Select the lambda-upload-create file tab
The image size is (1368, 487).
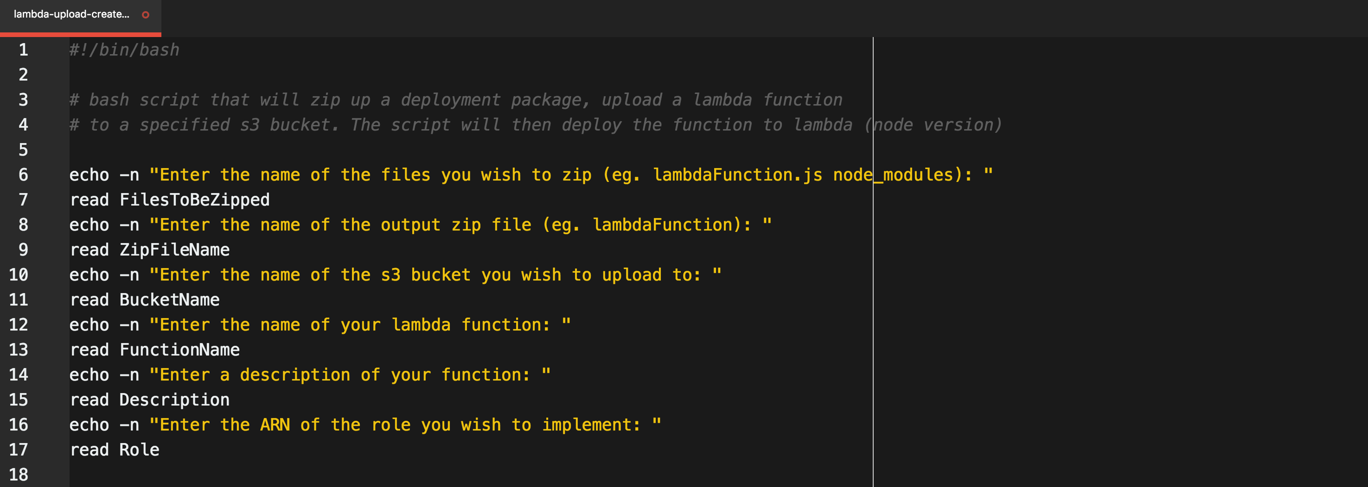(x=72, y=15)
